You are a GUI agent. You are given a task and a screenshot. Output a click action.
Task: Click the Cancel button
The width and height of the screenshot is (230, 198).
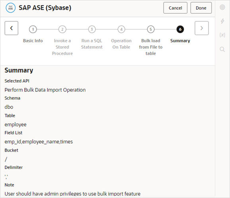(175, 8)
